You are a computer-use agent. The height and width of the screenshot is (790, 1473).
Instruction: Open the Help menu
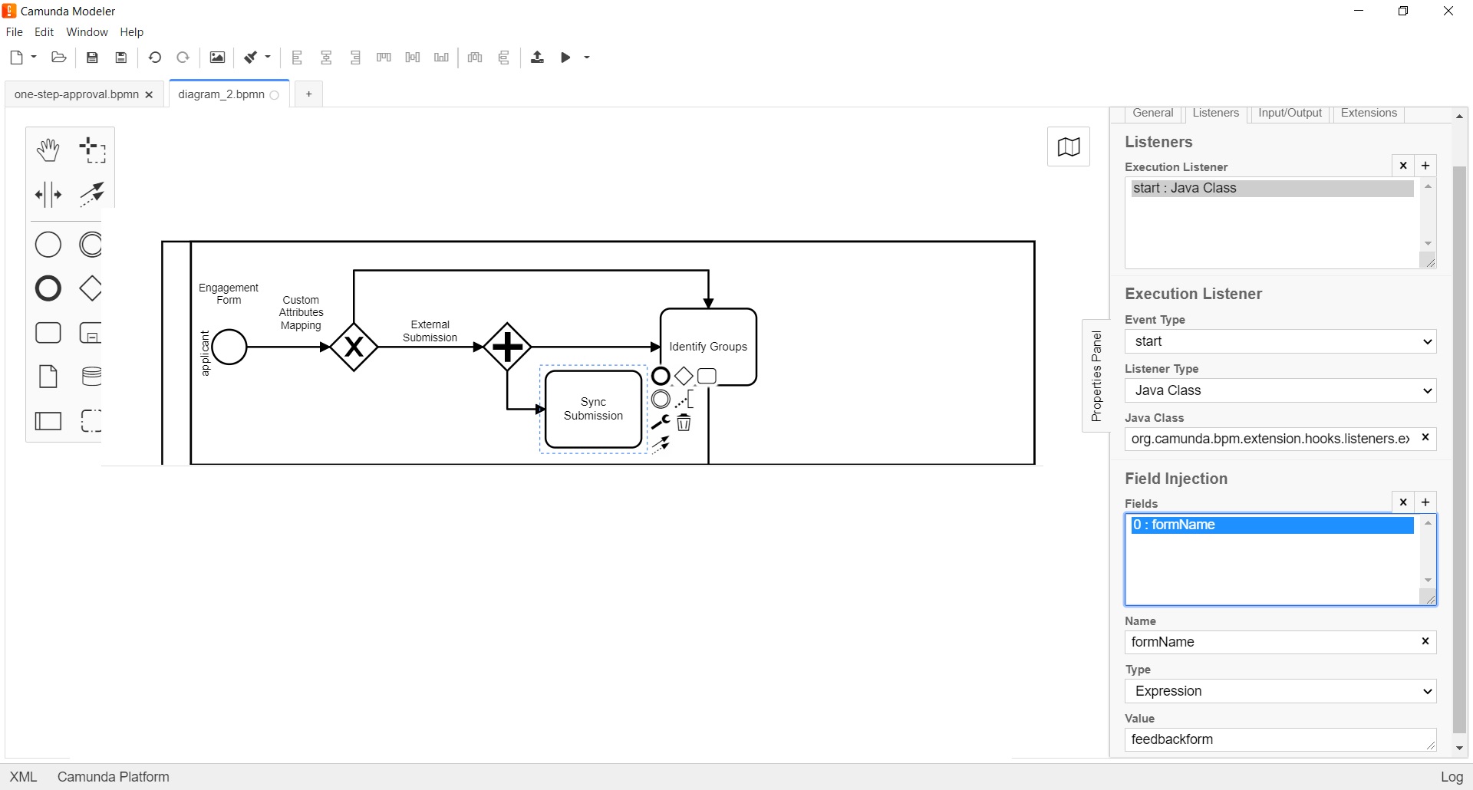132,32
